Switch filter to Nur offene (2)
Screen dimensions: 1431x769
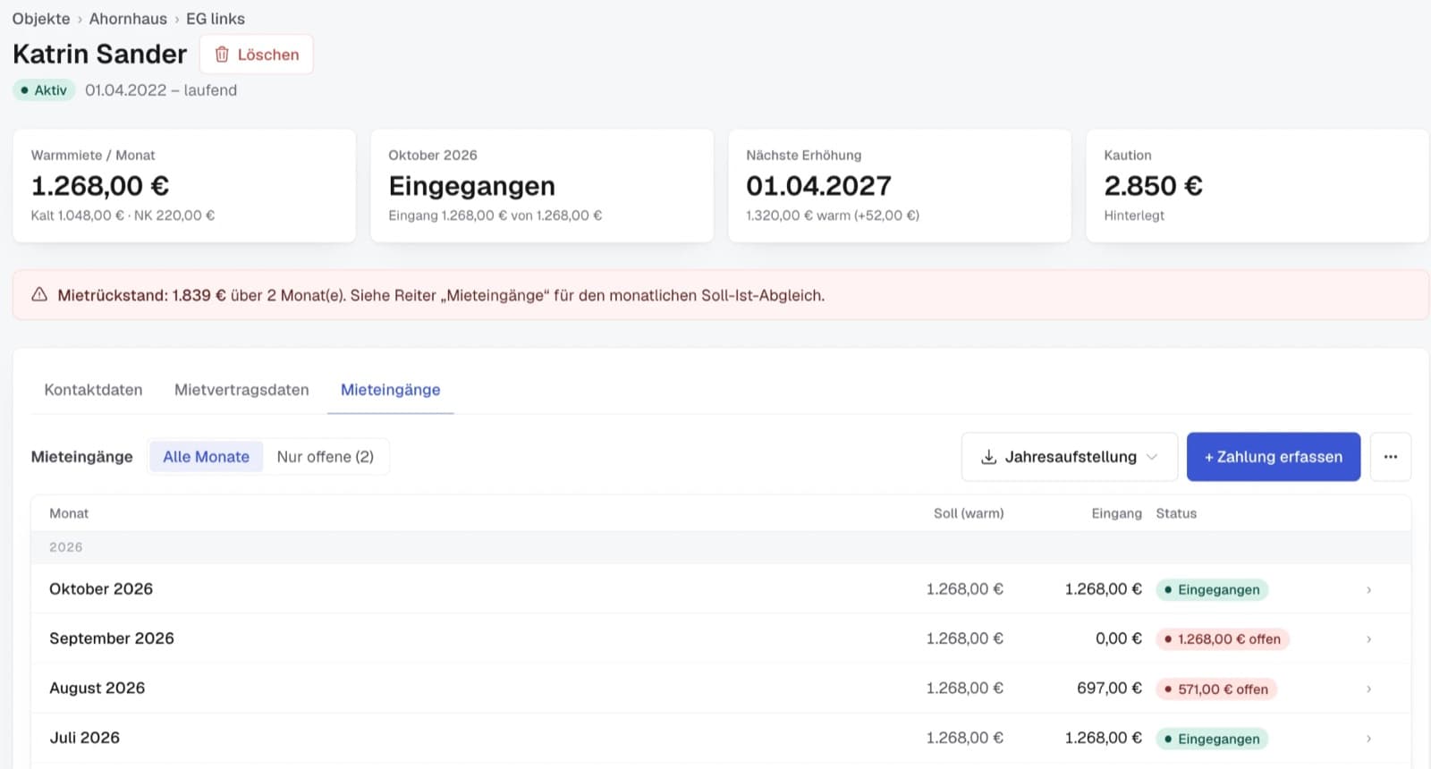pyautogui.click(x=326, y=457)
